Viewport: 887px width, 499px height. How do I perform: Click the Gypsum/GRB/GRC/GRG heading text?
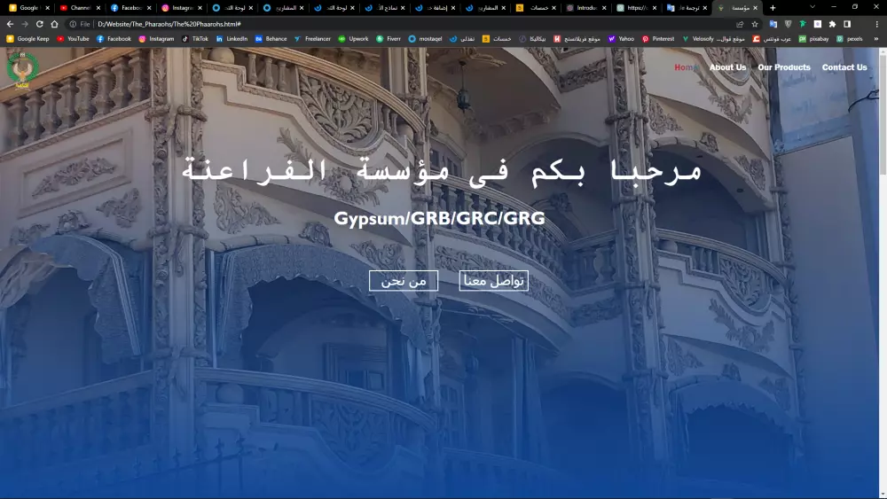tap(440, 218)
